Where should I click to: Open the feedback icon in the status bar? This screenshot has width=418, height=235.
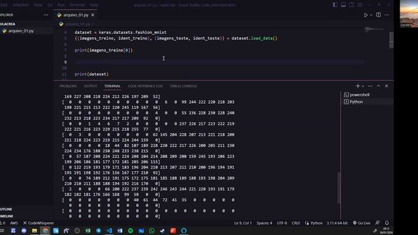point(378,223)
